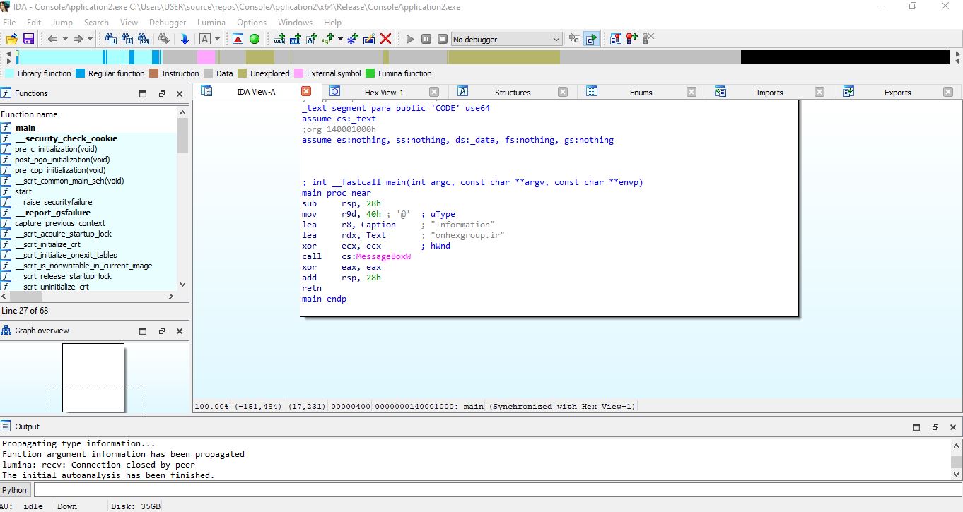
Task: Switch to the Hex View-1 tab
Action: point(384,92)
